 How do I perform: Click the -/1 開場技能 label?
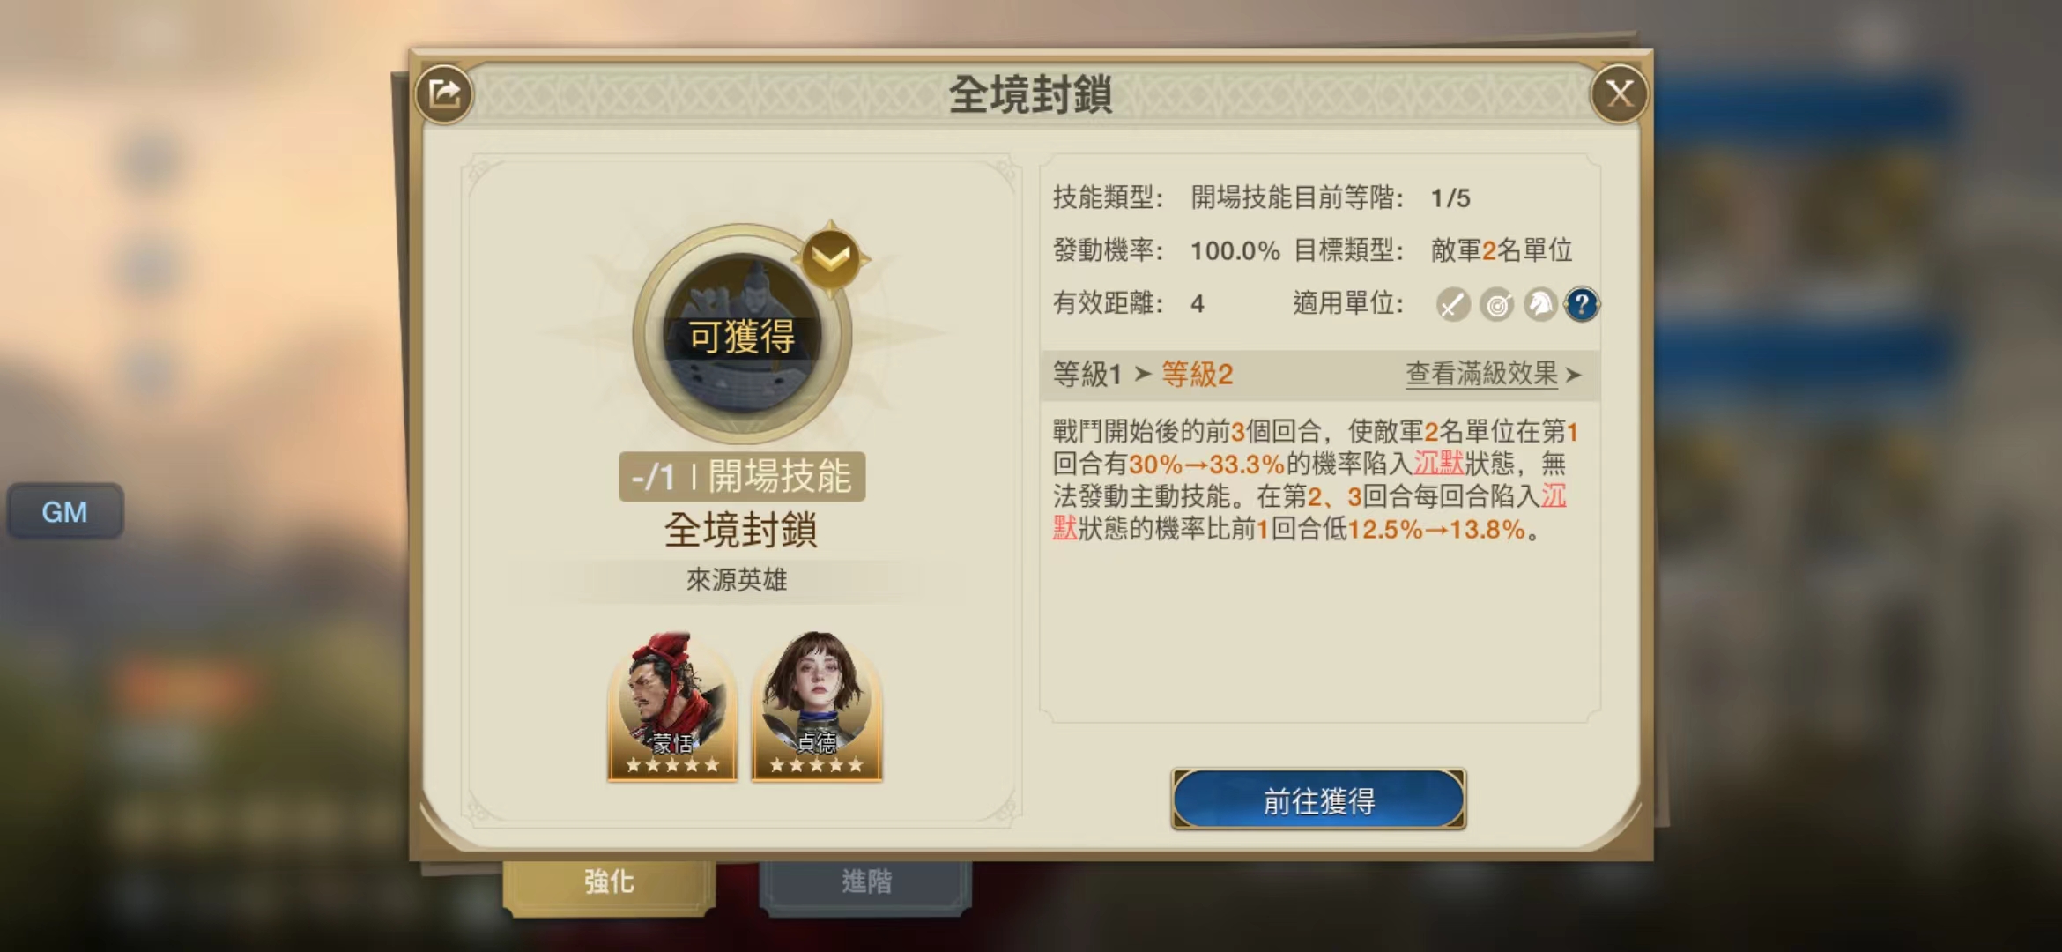[x=742, y=477]
